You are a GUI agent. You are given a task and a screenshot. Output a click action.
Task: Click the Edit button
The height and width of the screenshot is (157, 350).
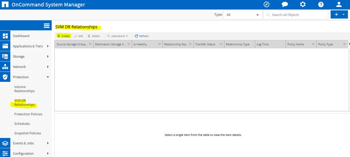click(78, 36)
